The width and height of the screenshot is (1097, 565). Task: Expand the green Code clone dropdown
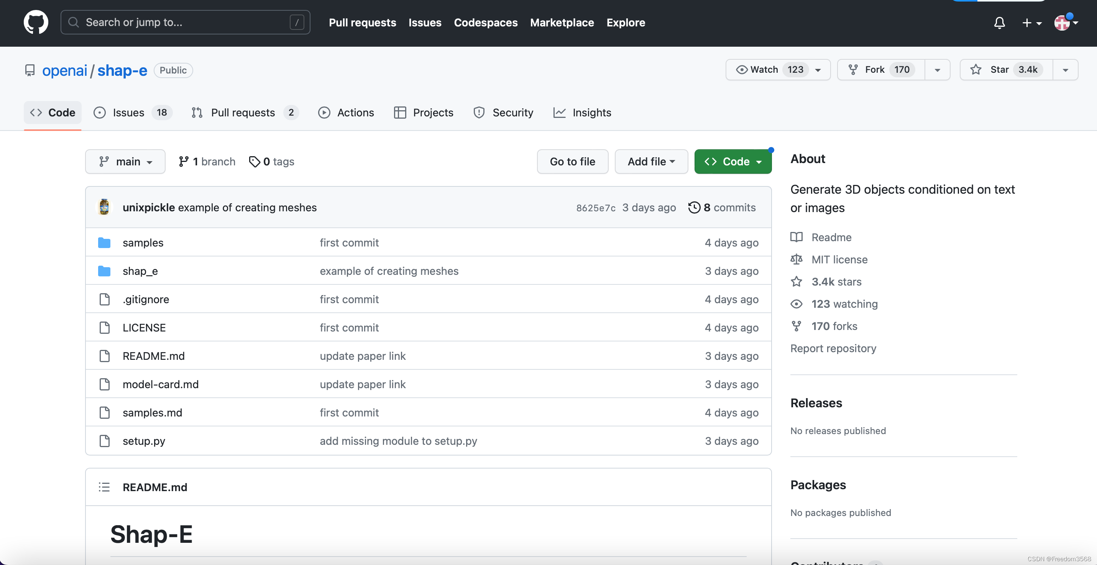[732, 162]
